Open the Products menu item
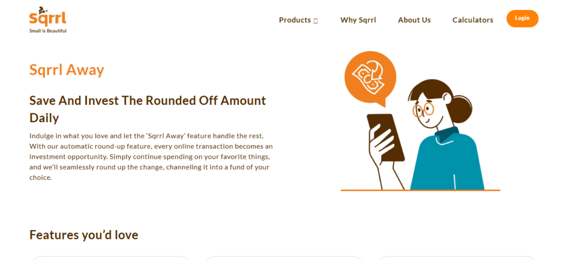Viewport: 568px width, 260px height. [x=295, y=20]
